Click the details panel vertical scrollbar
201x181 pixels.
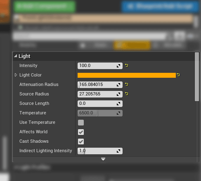[197, 77]
